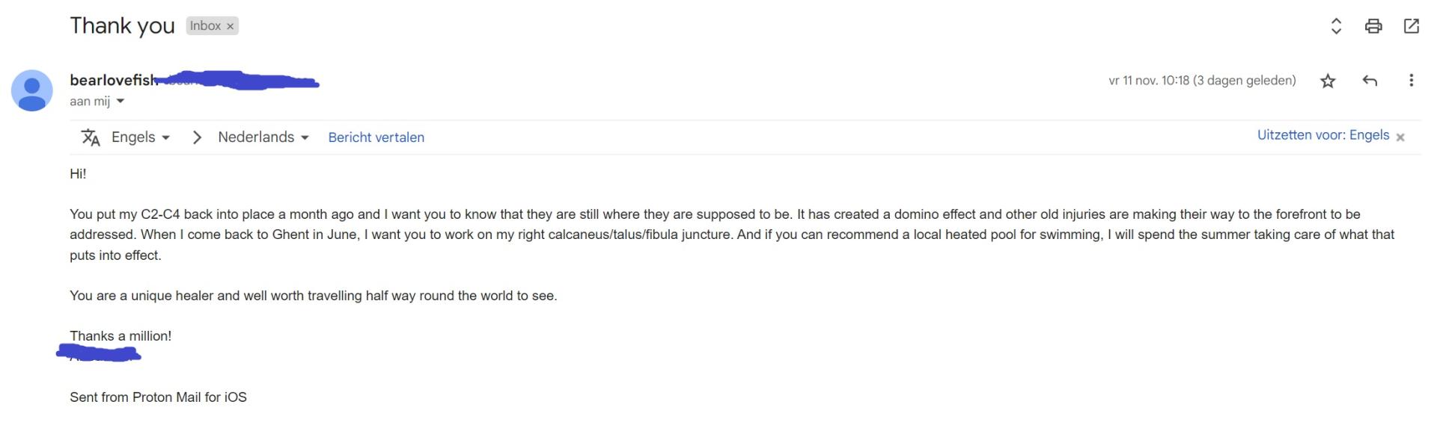This screenshot has width=1437, height=422.
Task: Print the email conversation
Action: [x=1373, y=26]
